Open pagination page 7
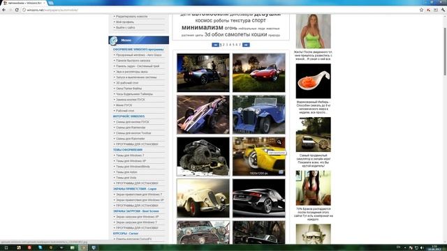Viewport: 447px width, 251px height. point(240,45)
